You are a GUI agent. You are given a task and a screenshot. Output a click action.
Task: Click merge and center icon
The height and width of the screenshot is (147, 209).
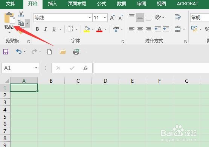pos(177,29)
